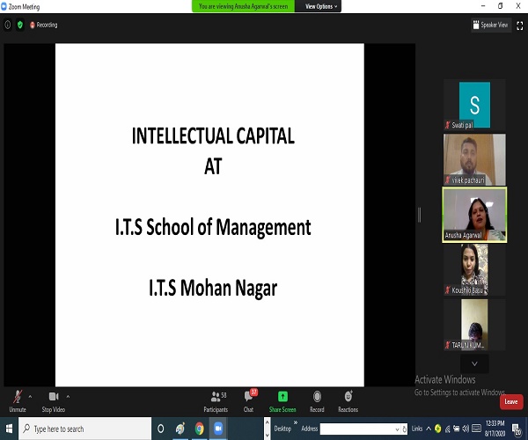Open the Chat panel

[x=249, y=401]
